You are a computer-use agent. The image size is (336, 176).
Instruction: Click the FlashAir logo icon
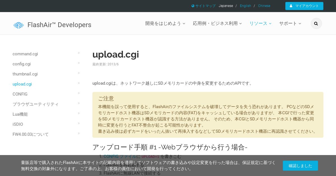pyautogui.click(x=18, y=25)
